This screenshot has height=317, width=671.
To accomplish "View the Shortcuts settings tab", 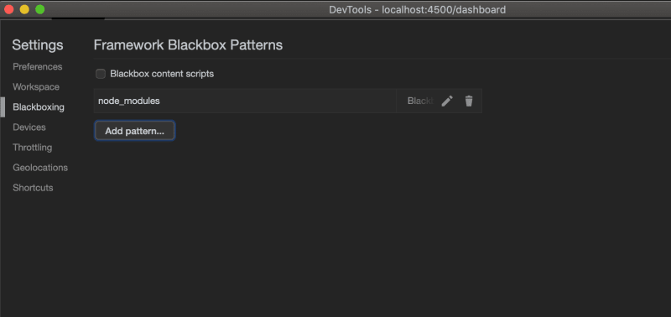I will 33,188.
